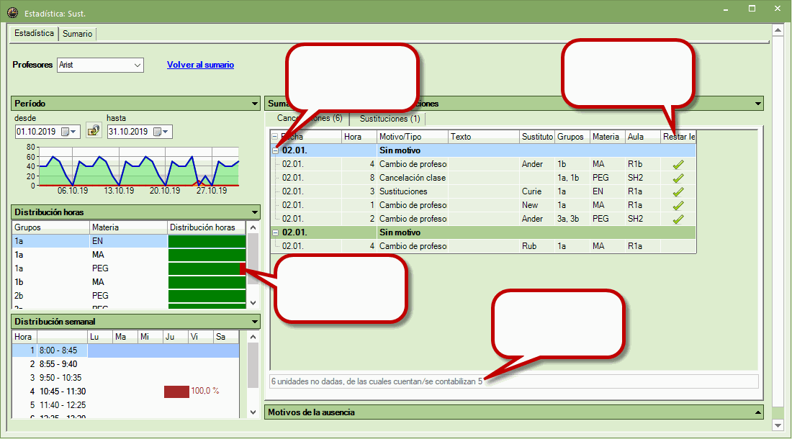
Task: Open the Cancelaciones (6) tab
Action: (x=310, y=118)
